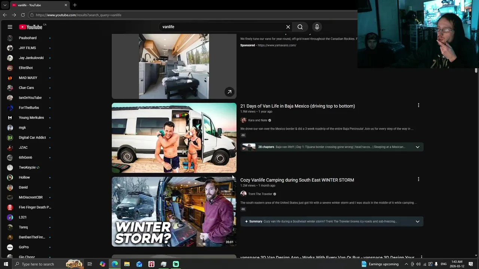Screen dimensions: 479x269
Task: Click the address bar URL
Action: pyautogui.click(x=79, y=15)
